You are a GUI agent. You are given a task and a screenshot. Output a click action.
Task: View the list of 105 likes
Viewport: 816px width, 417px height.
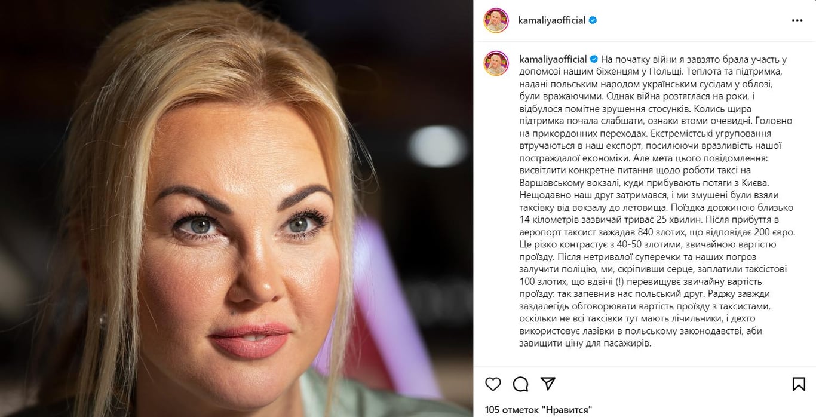(x=538, y=410)
